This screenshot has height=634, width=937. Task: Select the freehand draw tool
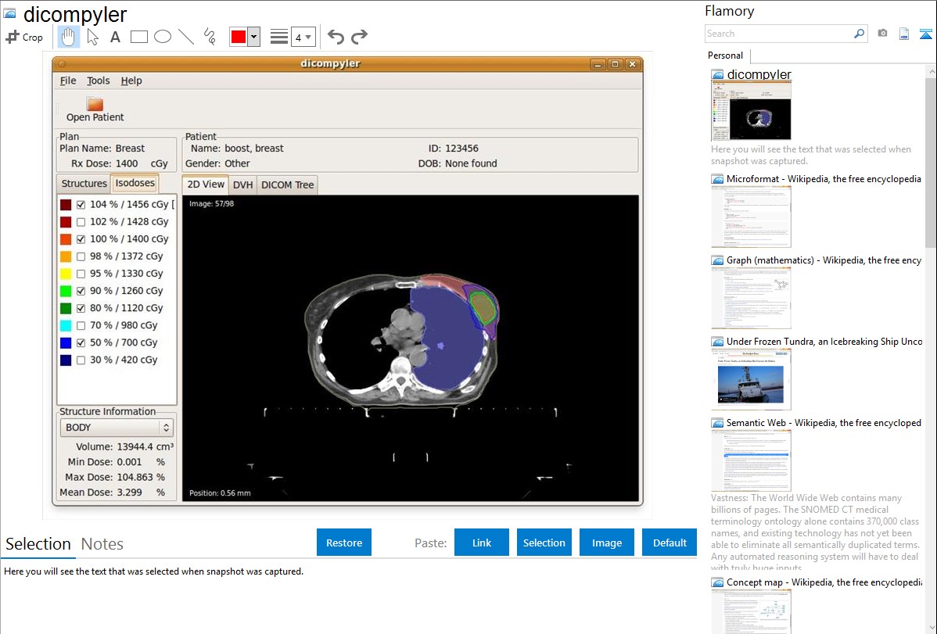tap(209, 37)
